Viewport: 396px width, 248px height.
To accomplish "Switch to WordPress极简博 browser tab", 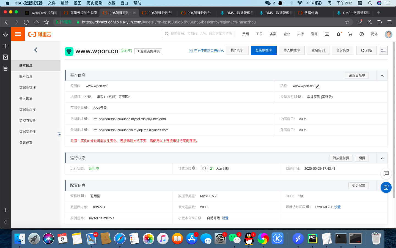I will coord(41,13).
